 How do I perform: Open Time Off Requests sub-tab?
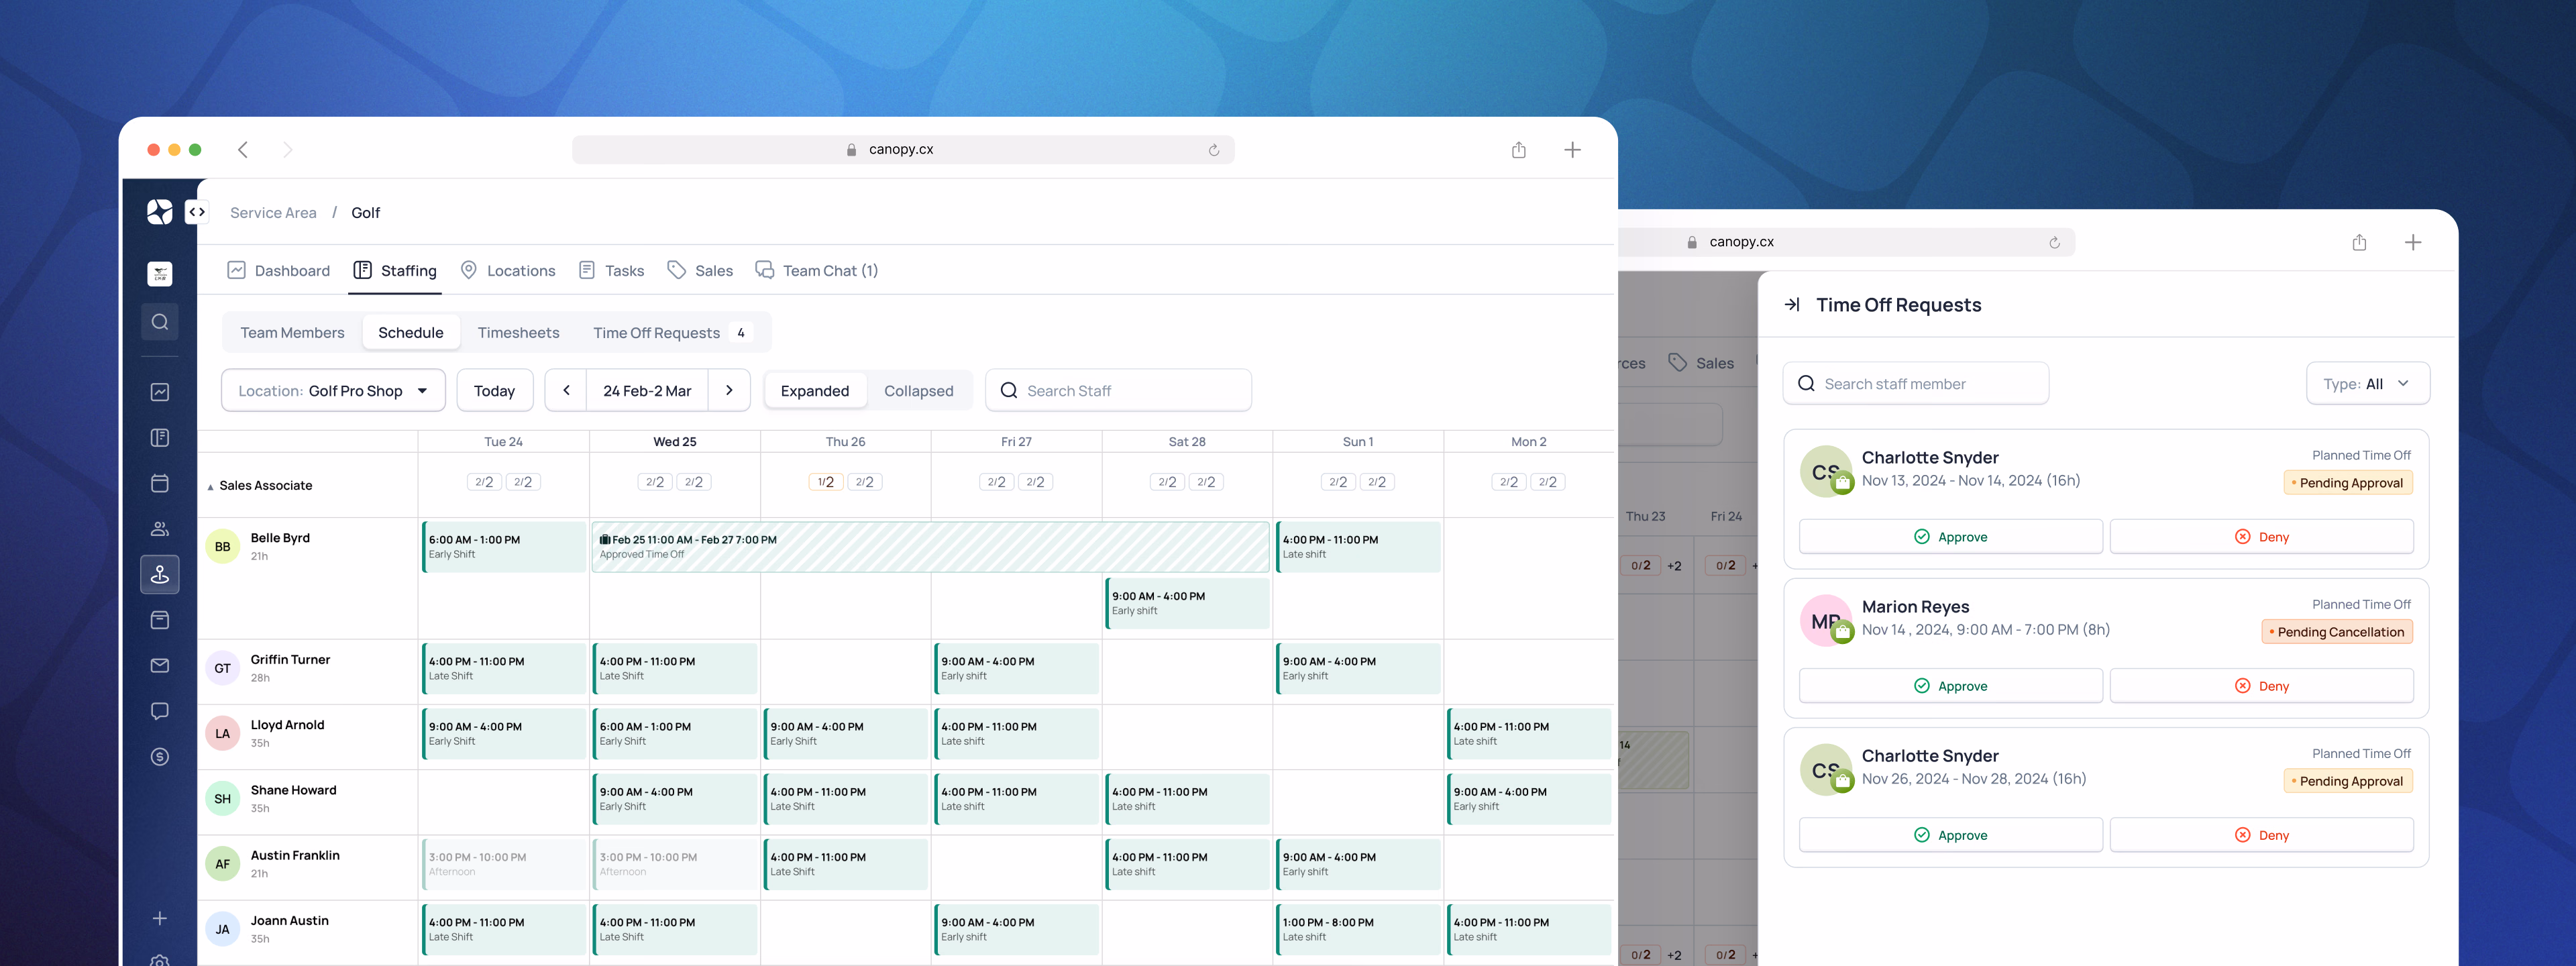pyautogui.click(x=671, y=333)
